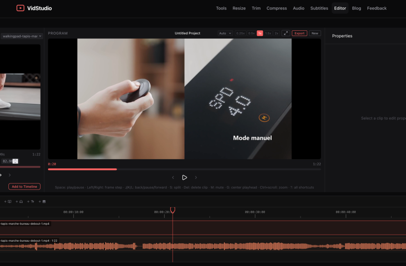Step forward in source clip preview
Viewport: 406px width, 266px height.
point(10,175)
